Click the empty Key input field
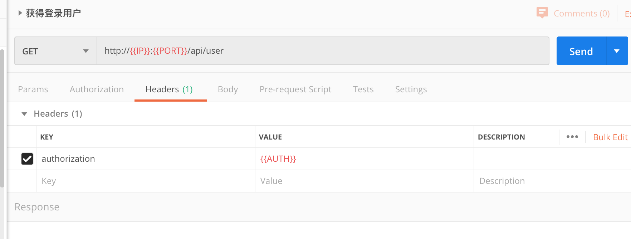Image resolution: width=631 pixels, height=239 pixels. click(146, 181)
